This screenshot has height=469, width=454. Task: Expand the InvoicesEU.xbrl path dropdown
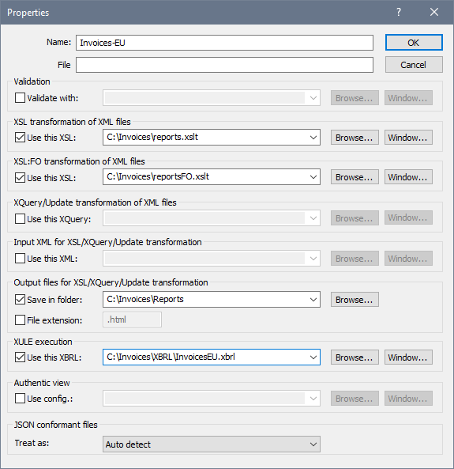pos(313,357)
